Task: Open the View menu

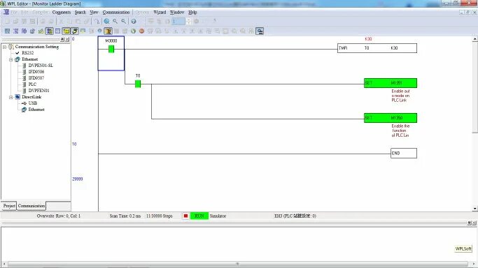Action: (94, 12)
